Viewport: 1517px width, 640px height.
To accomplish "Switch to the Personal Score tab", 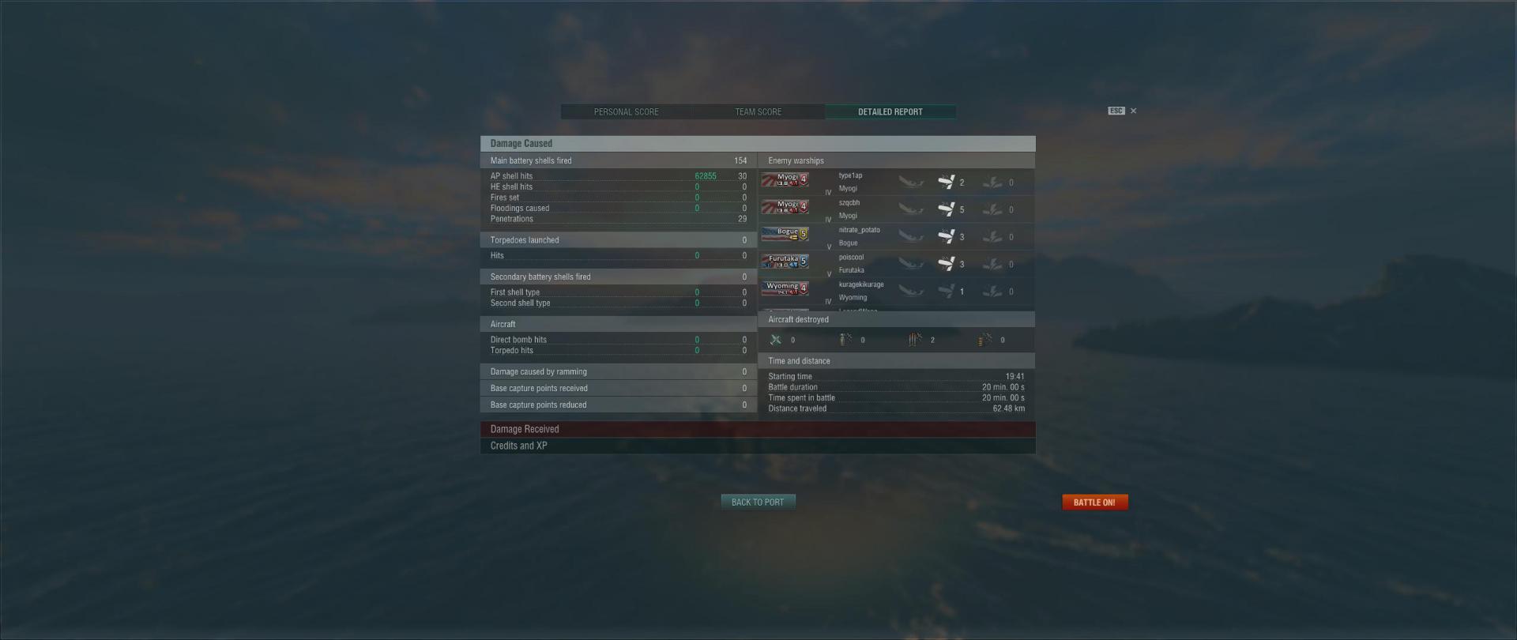I will [x=627, y=112].
